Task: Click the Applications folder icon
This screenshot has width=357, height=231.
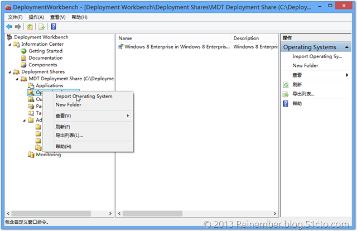Action: coord(31,86)
